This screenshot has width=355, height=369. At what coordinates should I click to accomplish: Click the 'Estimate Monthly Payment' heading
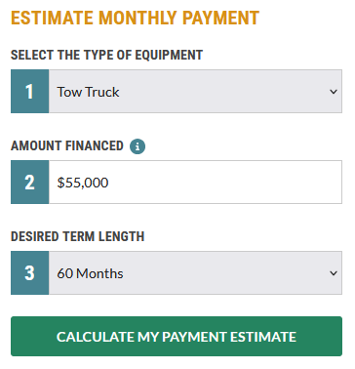(x=135, y=18)
